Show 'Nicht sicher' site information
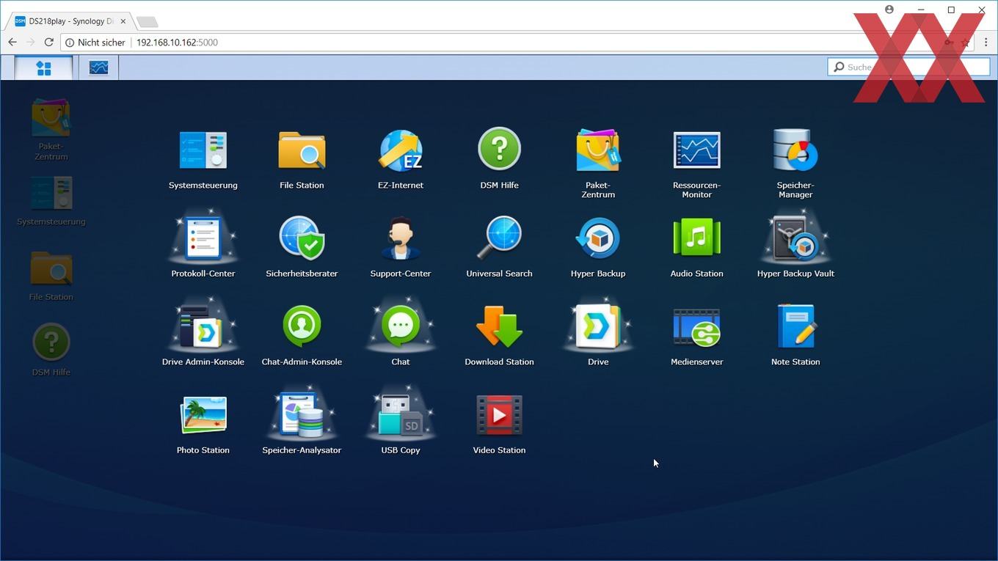This screenshot has width=998, height=561. pyautogui.click(x=95, y=43)
